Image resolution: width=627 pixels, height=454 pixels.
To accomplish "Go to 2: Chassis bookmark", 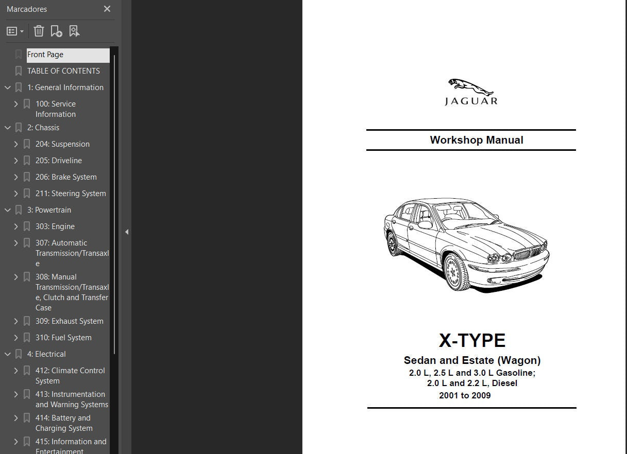I will 43,128.
